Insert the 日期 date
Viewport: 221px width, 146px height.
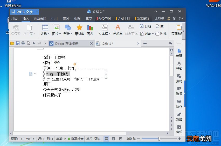[145, 26]
